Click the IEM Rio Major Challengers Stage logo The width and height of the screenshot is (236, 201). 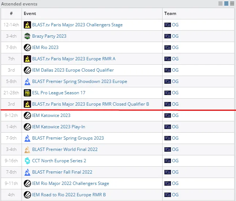pyautogui.click(x=27, y=183)
